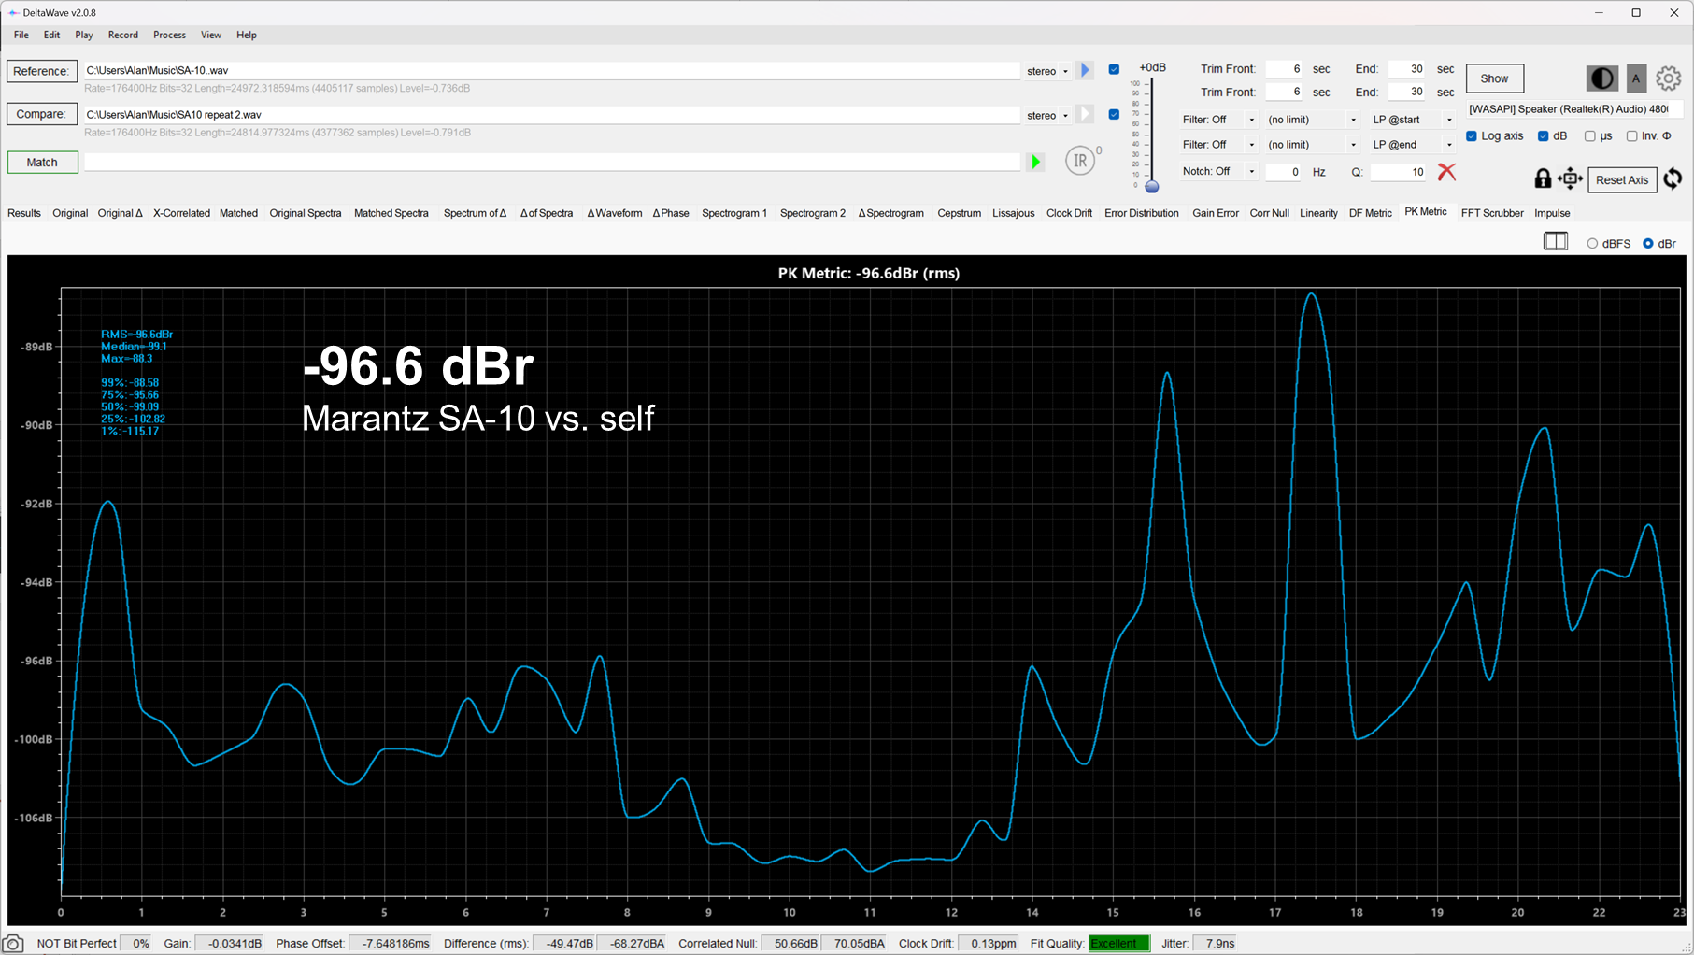Select the dBFS radio button
The image size is (1694, 955).
(x=1592, y=244)
